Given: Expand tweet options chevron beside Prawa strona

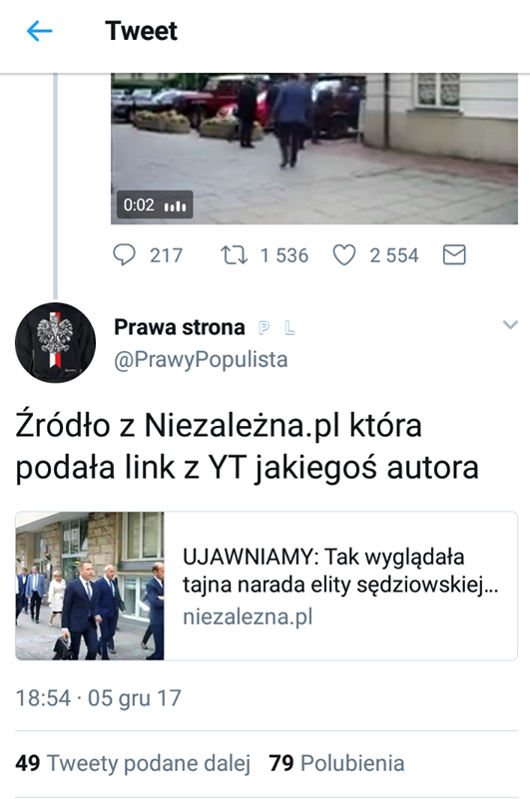Looking at the screenshot, I should pyautogui.click(x=510, y=324).
